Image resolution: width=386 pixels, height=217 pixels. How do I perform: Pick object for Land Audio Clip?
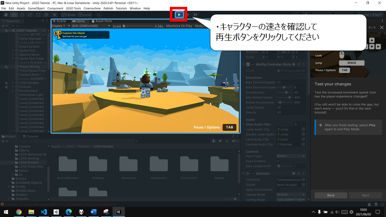point(304,139)
